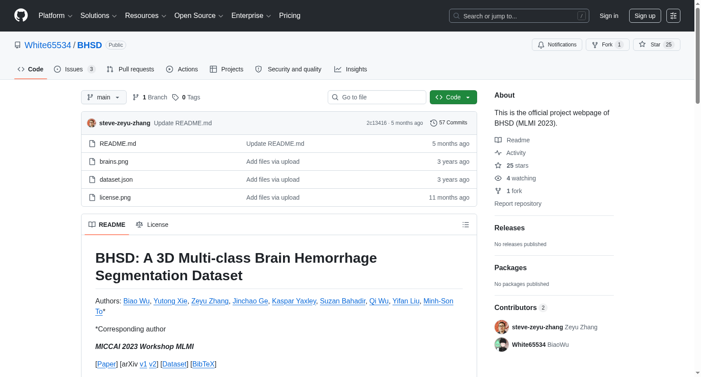The height and width of the screenshot is (377, 701).
Task: Open the main branch selector dropdown
Action: click(104, 97)
